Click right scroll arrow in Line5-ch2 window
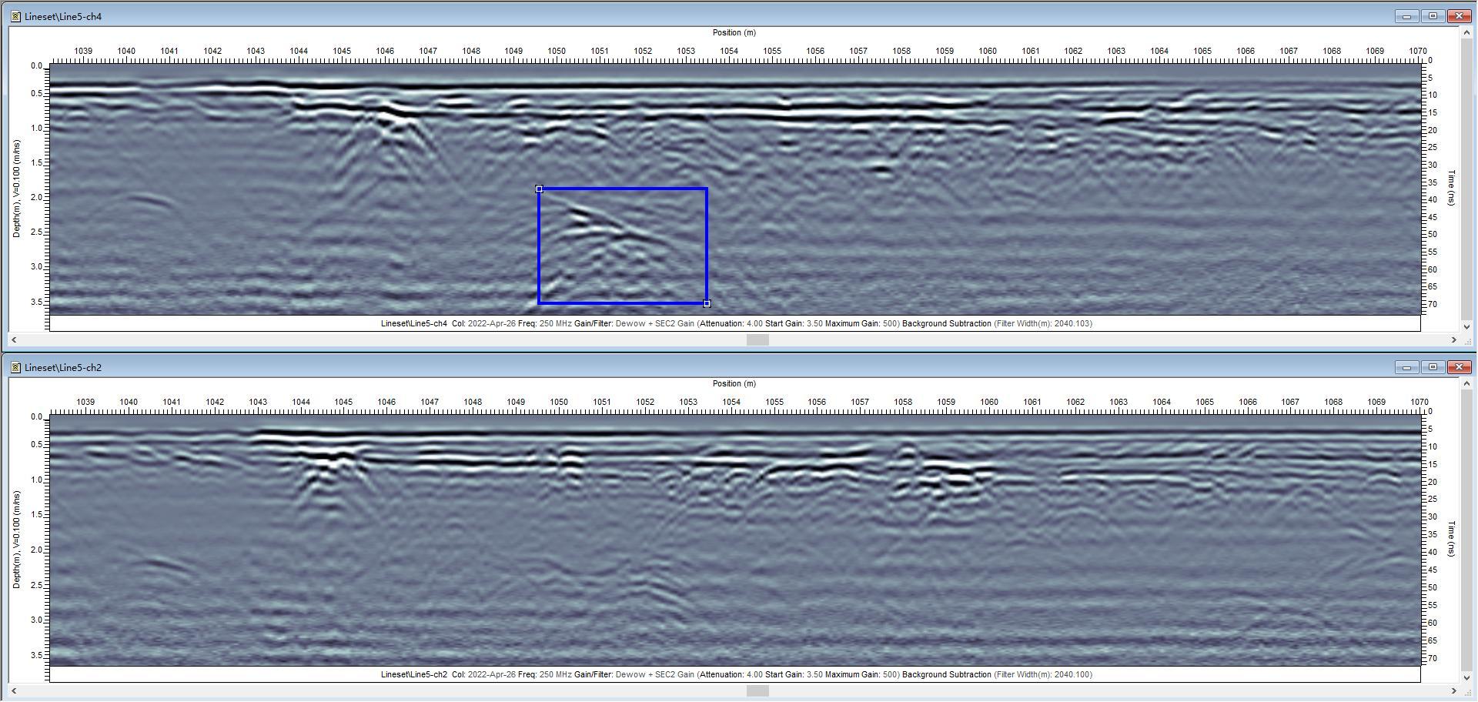This screenshot has height=702, width=1478. point(1454,690)
